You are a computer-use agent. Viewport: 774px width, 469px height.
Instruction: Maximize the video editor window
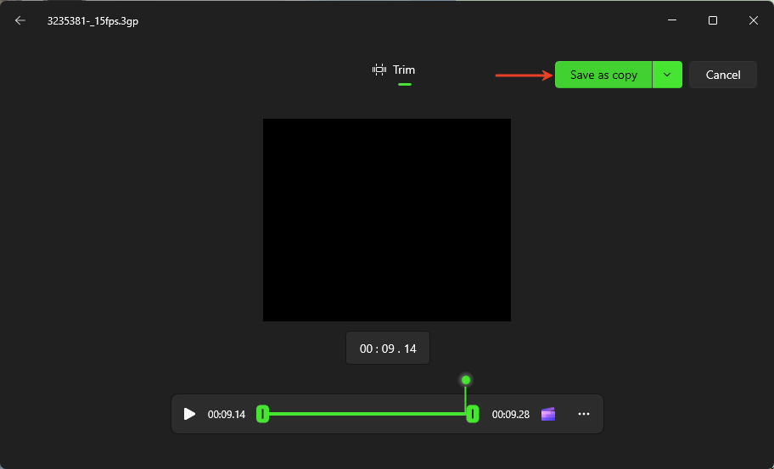713,21
